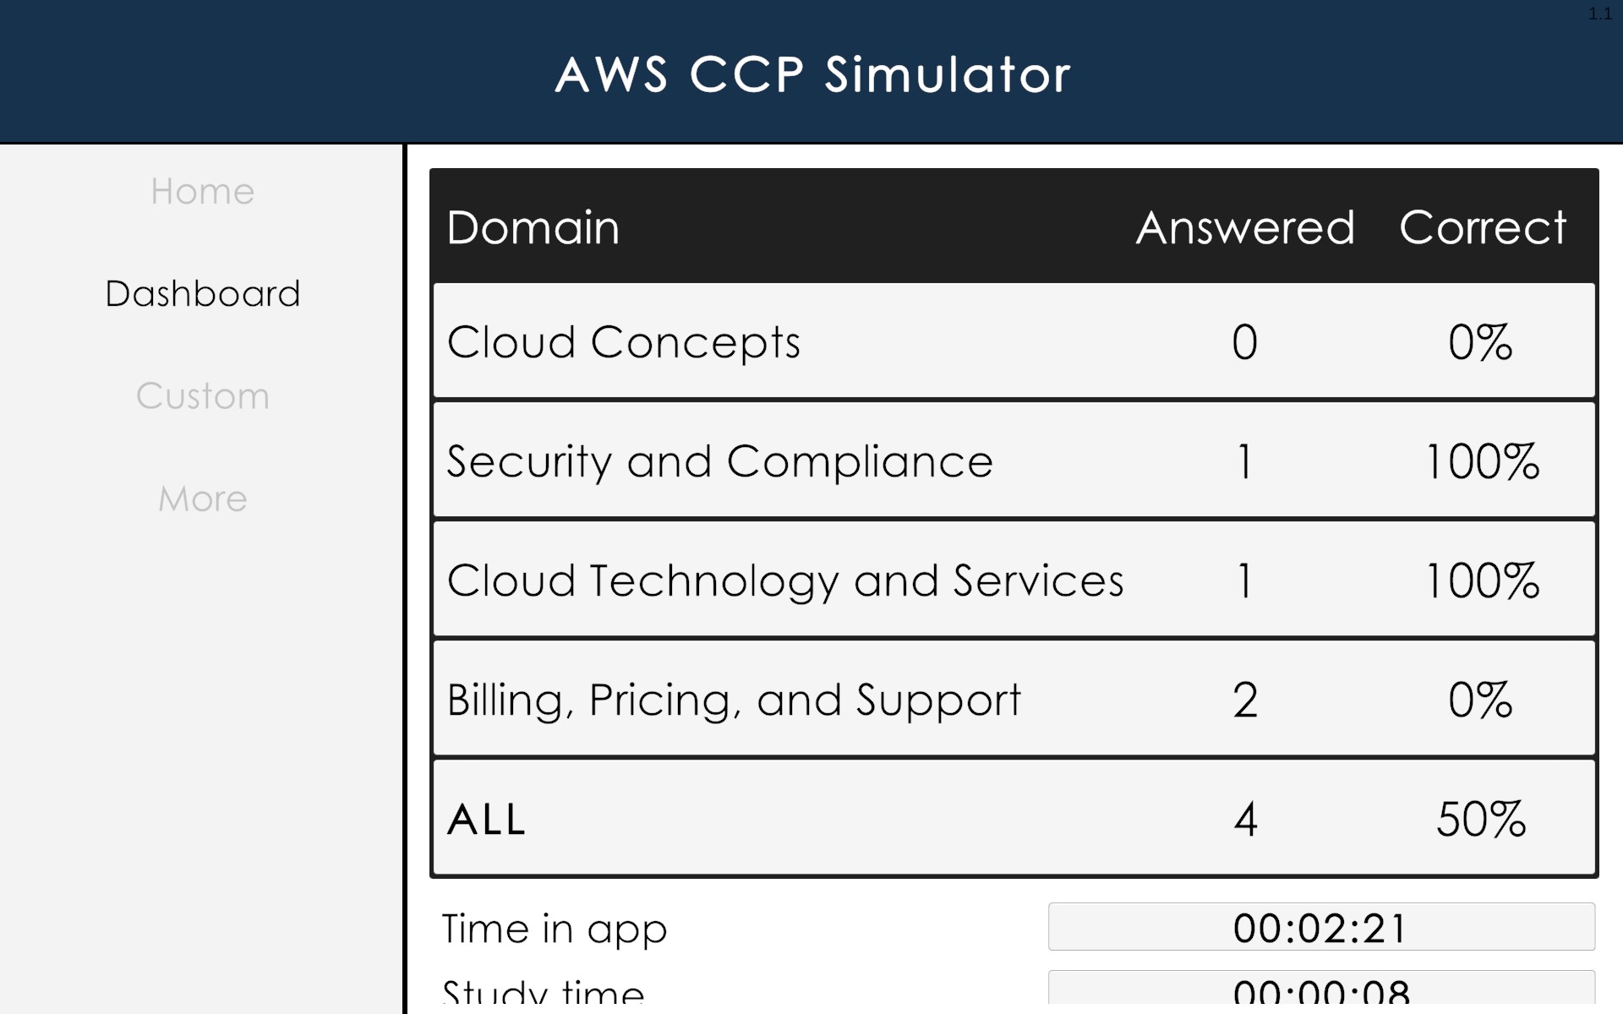Click the 50% correct value for ALL
This screenshot has width=1623, height=1014.
1481,819
